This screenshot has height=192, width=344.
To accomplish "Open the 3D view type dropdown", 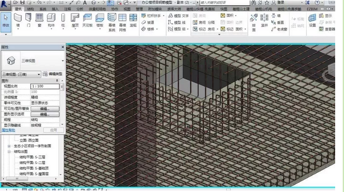I will 21,75.
